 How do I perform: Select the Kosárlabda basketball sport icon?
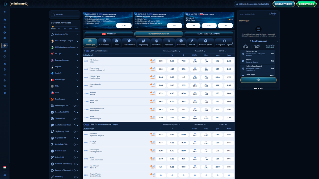tap(104, 43)
